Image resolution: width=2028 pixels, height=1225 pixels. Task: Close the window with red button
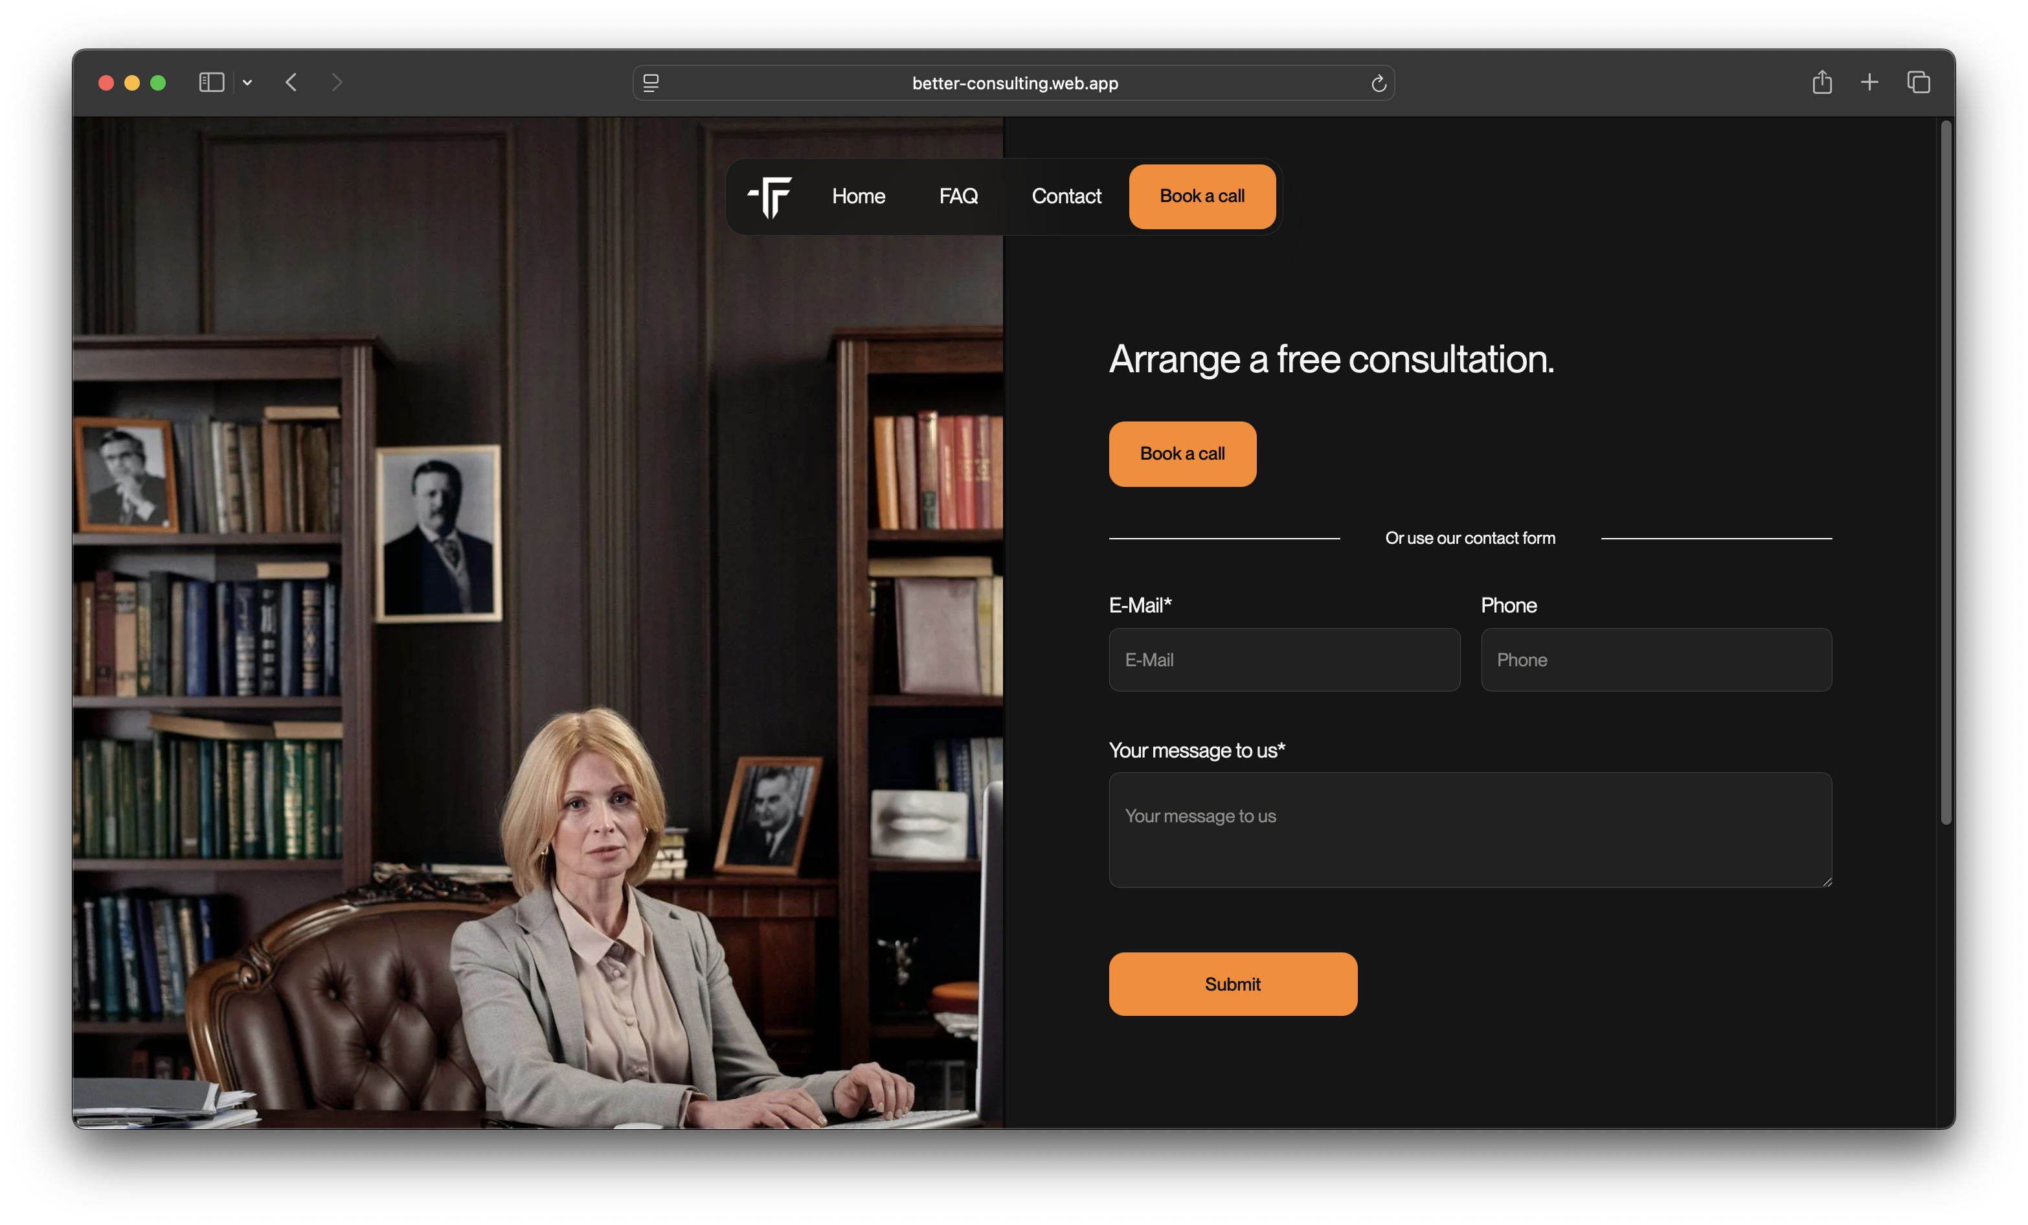[106, 82]
